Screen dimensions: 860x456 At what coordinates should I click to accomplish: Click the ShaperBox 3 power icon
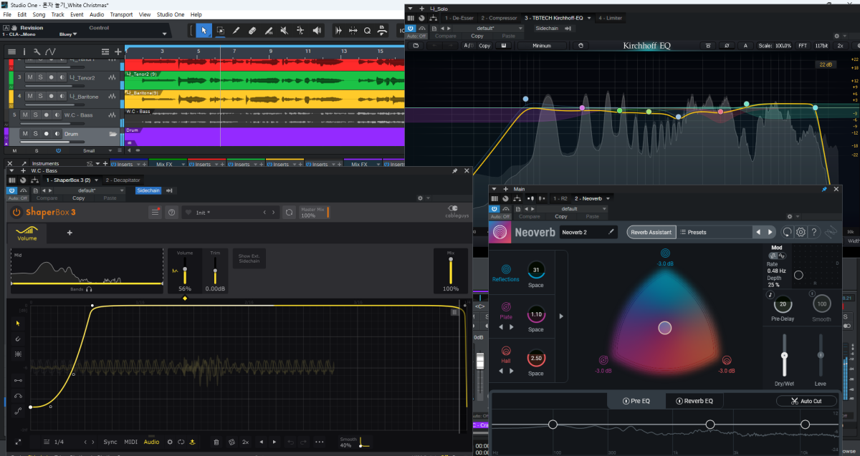[x=16, y=213]
